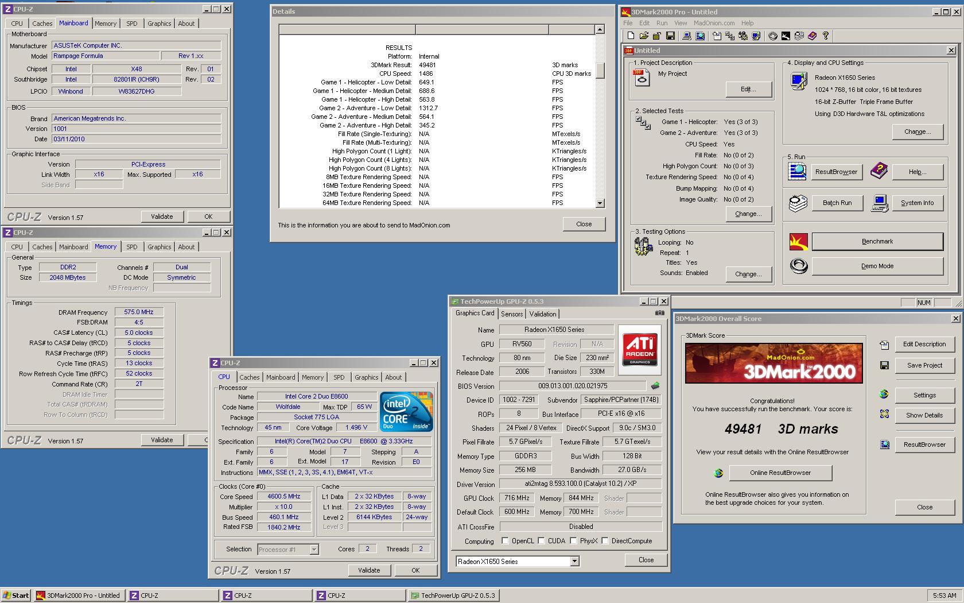
Task: Click Benchmark button in Run section
Action: [877, 242]
